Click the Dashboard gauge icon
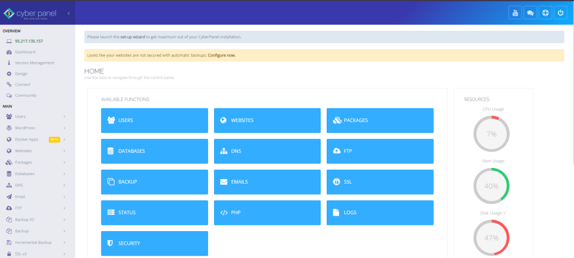574x258 pixels. (9, 52)
